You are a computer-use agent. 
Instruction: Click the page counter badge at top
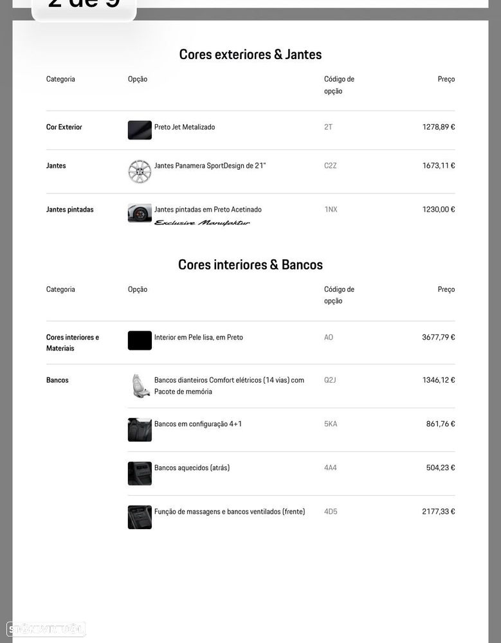click(x=84, y=6)
